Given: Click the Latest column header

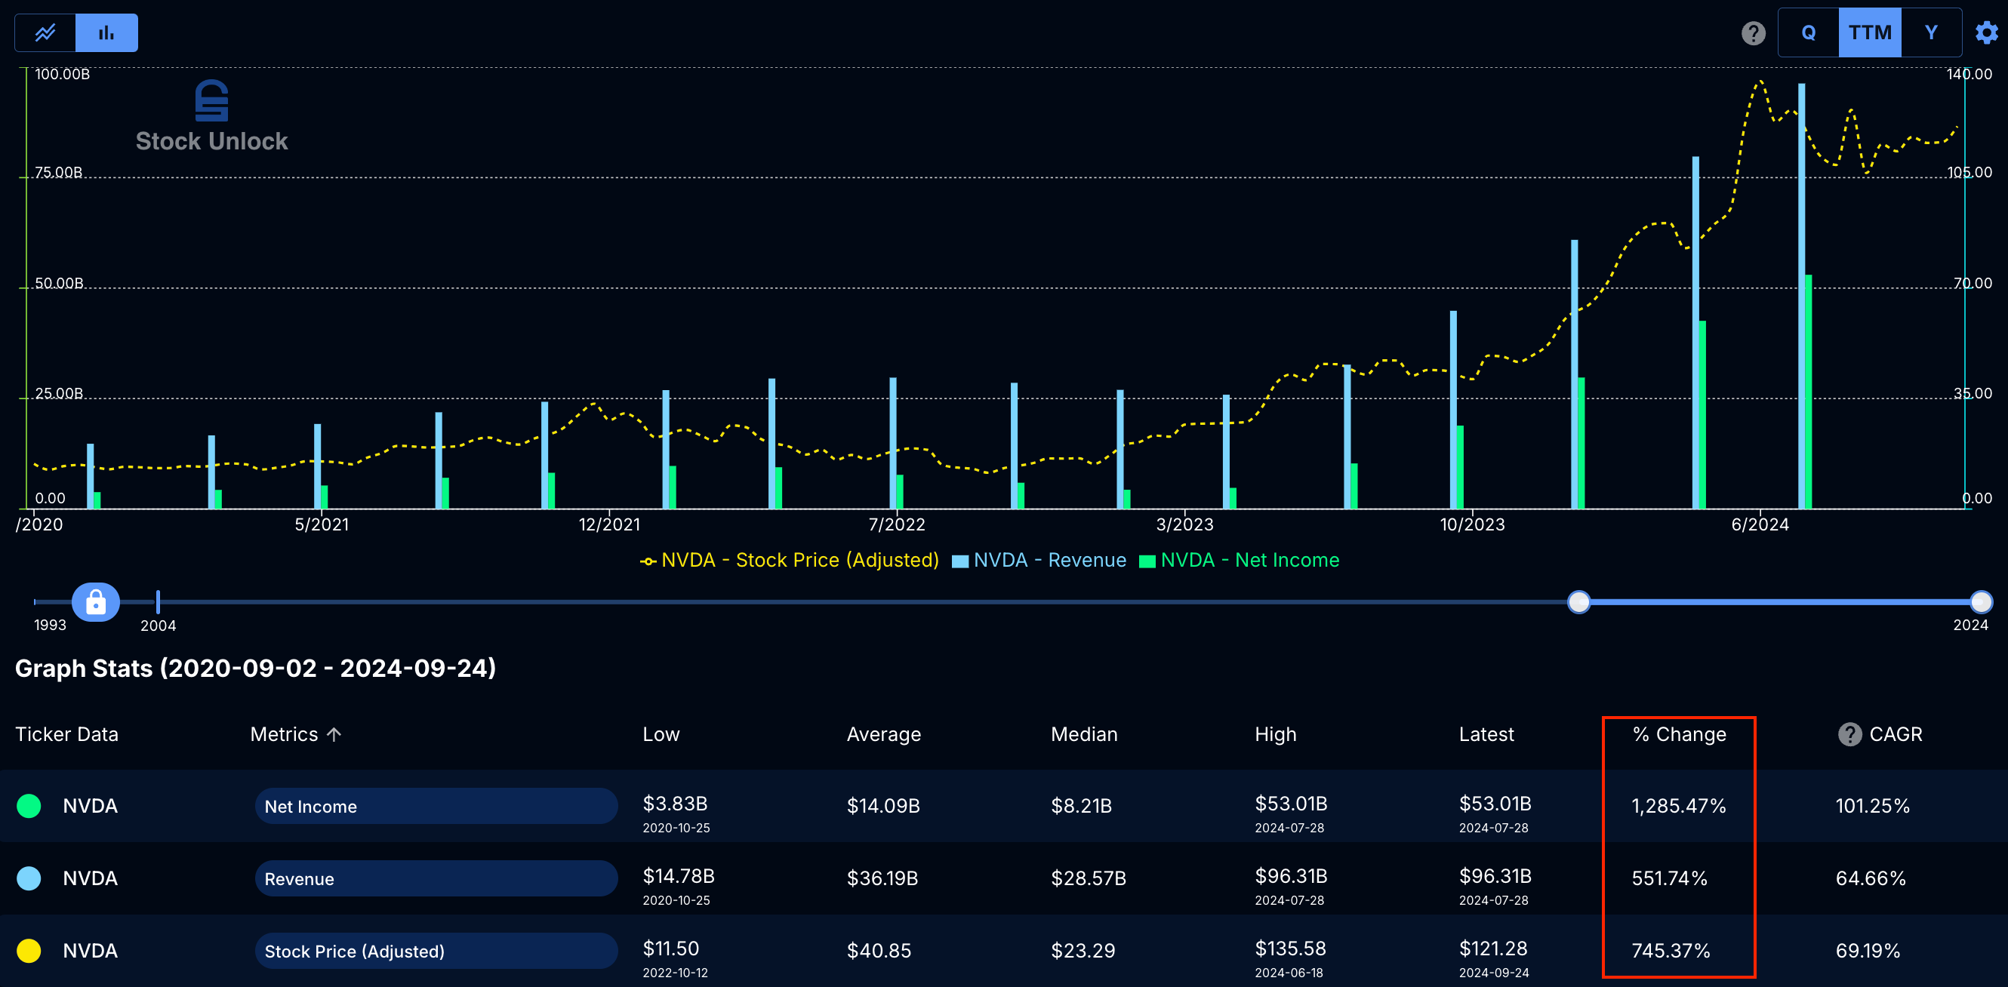Looking at the screenshot, I should pyautogui.click(x=1486, y=735).
